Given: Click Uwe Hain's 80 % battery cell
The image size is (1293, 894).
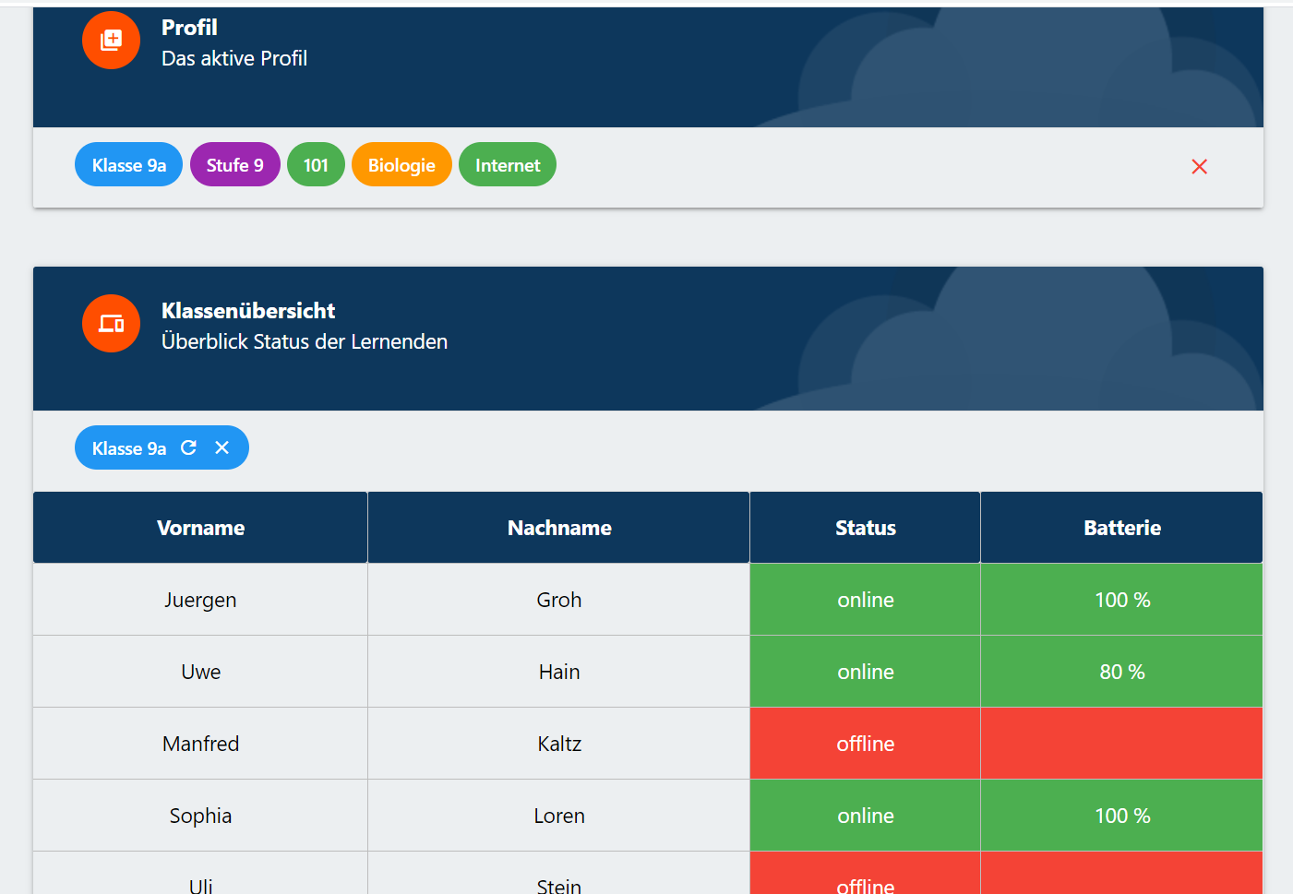Looking at the screenshot, I should coord(1121,671).
